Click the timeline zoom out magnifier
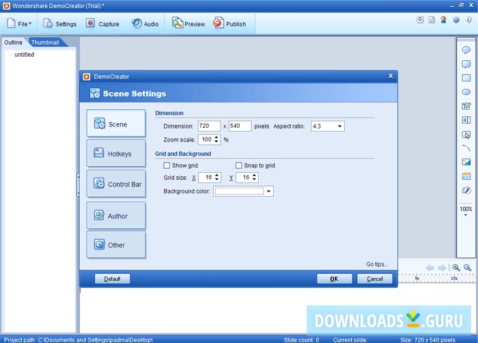Viewport: 478px width, 343px height. tap(467, 268)
